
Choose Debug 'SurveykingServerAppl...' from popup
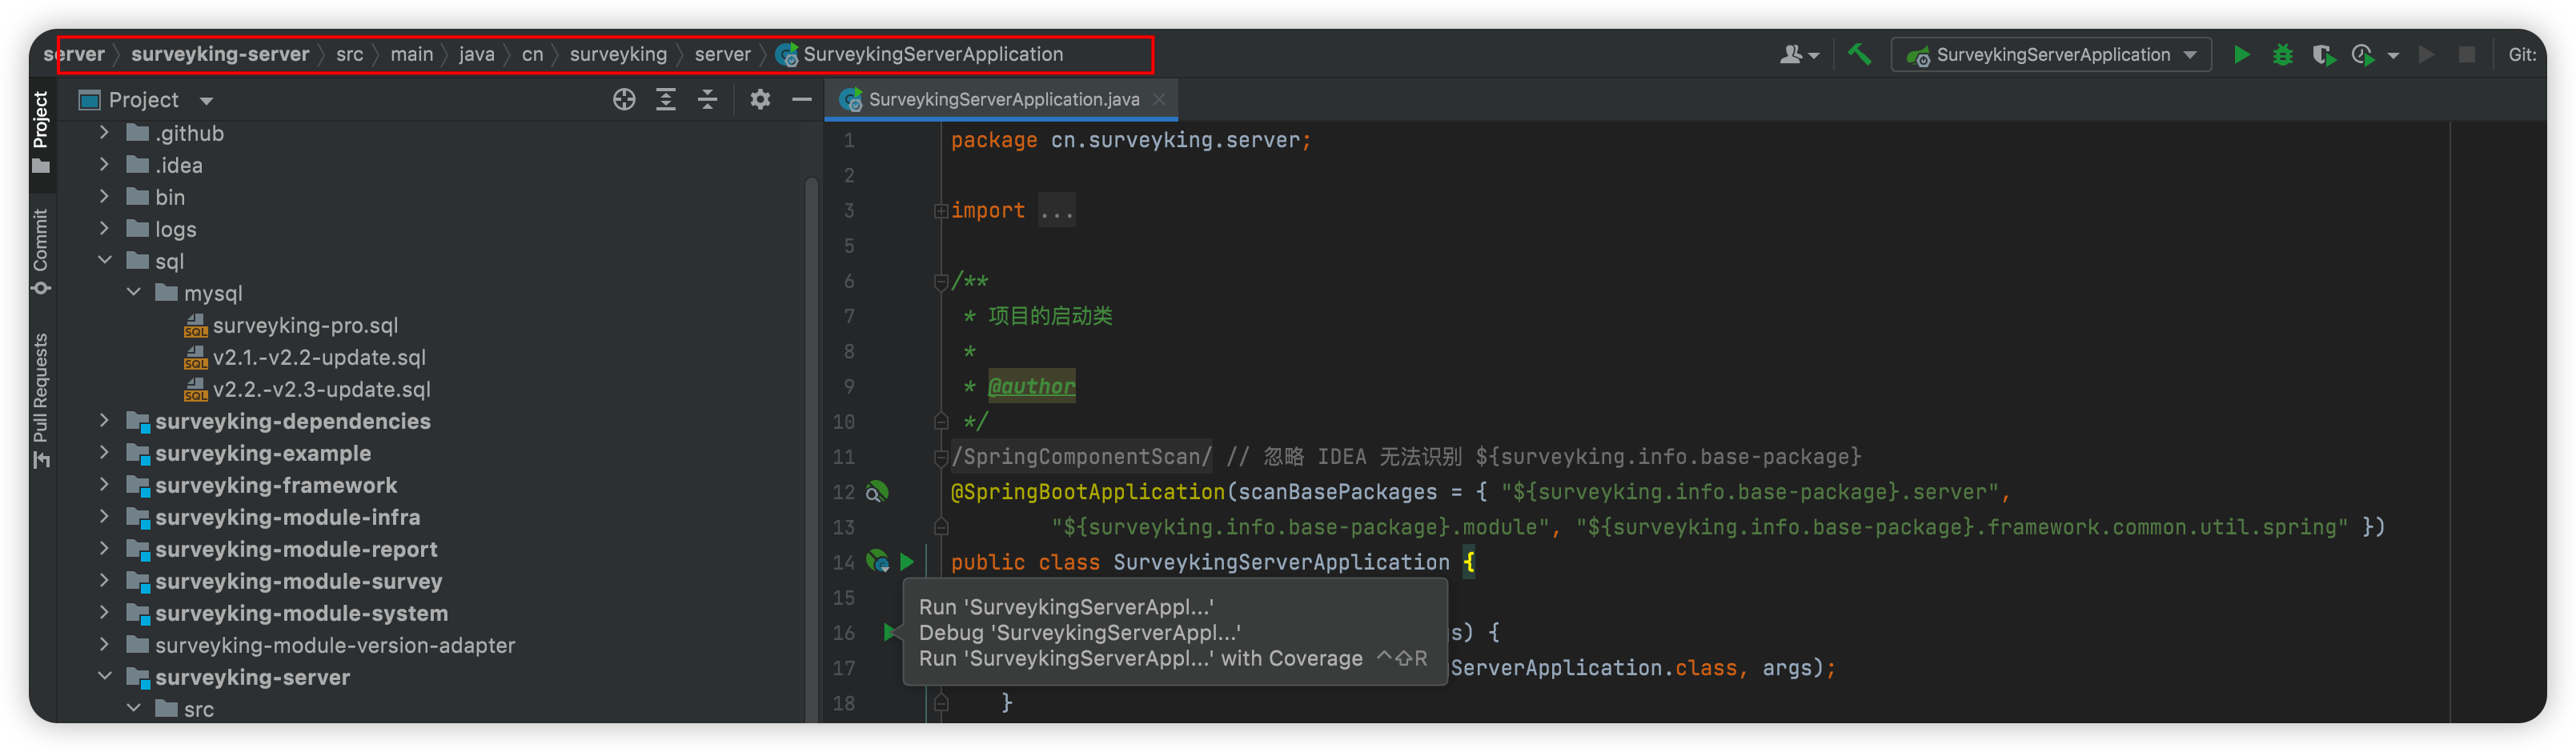coord(1080,633)
